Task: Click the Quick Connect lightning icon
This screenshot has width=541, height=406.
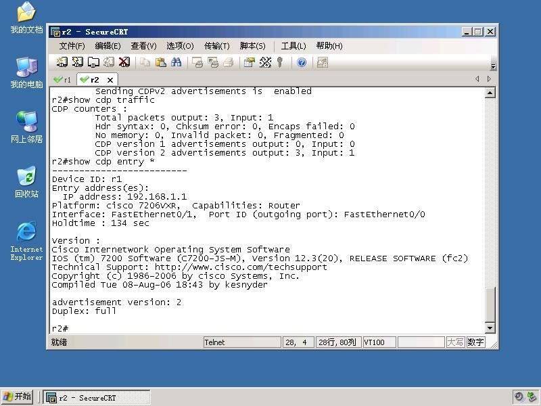Action: 77,62
